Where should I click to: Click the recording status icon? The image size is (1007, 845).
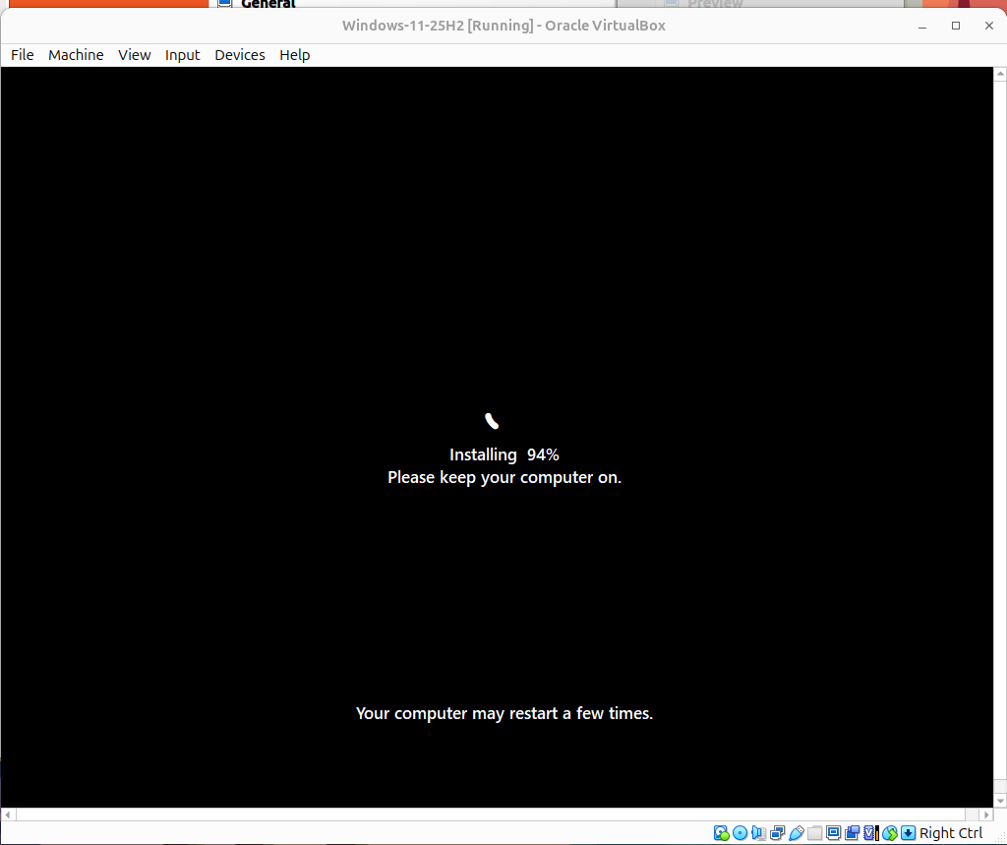click(851, 832)
